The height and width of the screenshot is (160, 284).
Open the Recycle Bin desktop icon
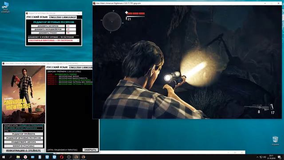pos(275,141)
